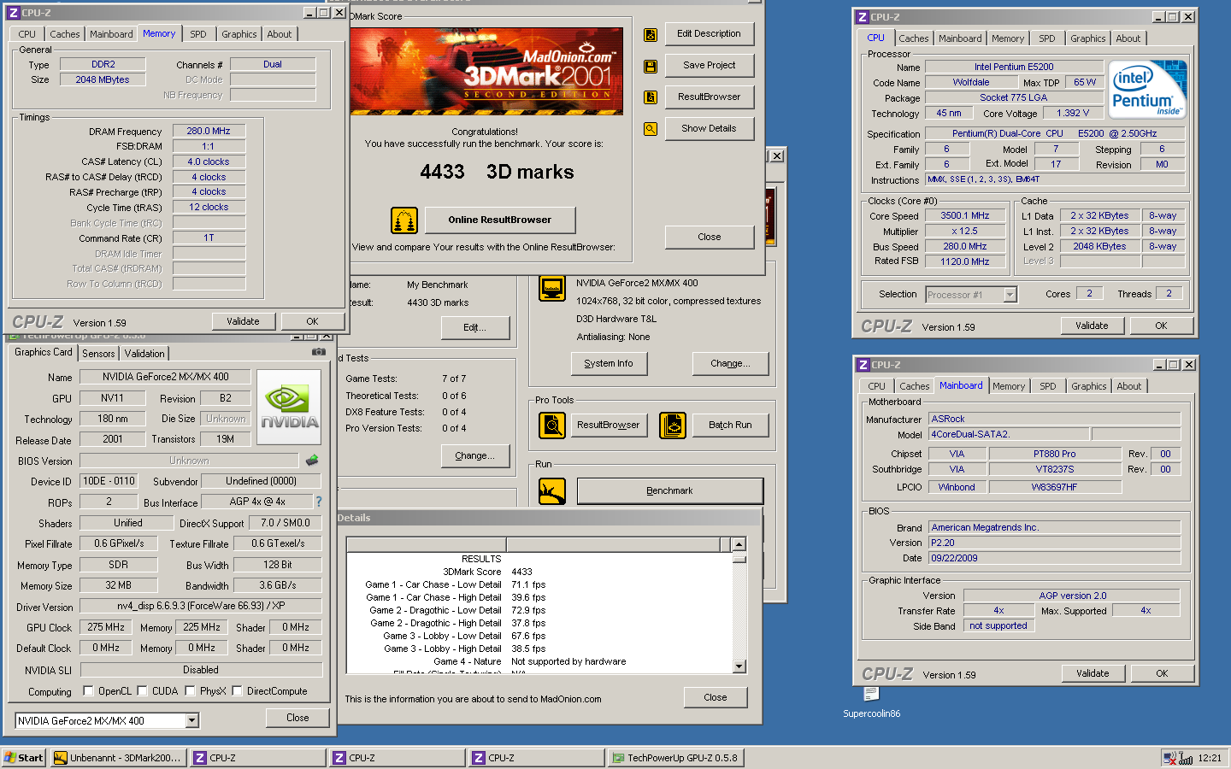This screenshot has height=769, width=1231.
Task: Enable the CUDA checkbox in GPU-Z
Action: pyautogui.click(x=142, y=691)
